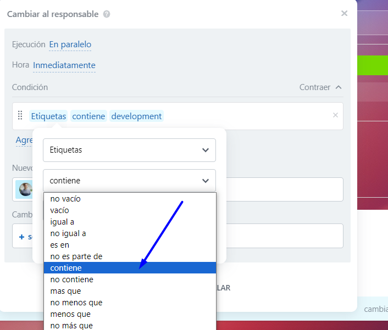Change Ejecución mode En paralelo
Image resolution: width=388 pixels, height=330 pixels.
click(x=70, y=44)
